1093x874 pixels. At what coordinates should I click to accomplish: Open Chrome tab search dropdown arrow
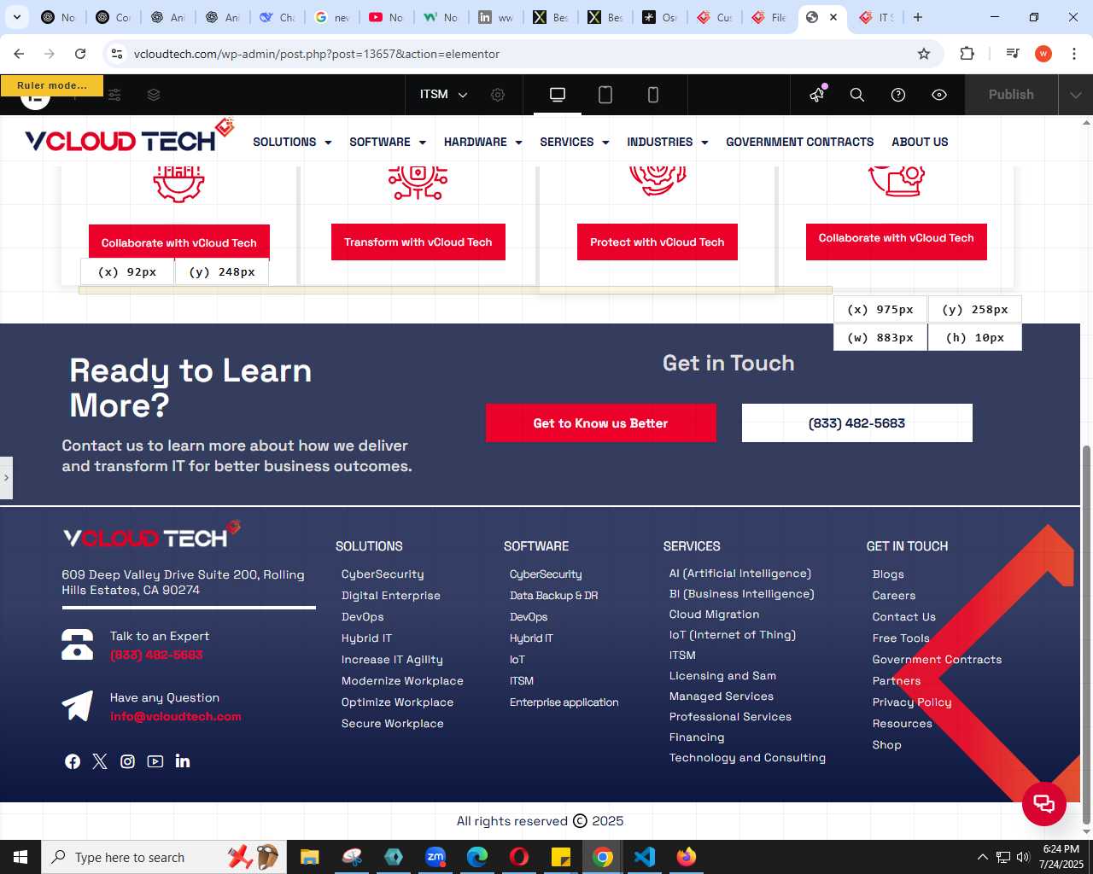16,17
